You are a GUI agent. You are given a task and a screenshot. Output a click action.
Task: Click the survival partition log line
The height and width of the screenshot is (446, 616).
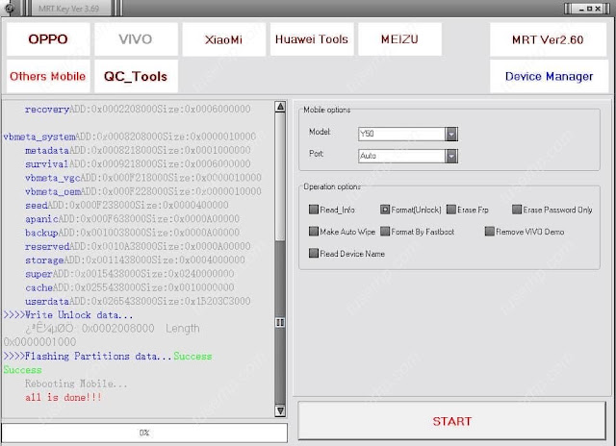coord(138,164)
